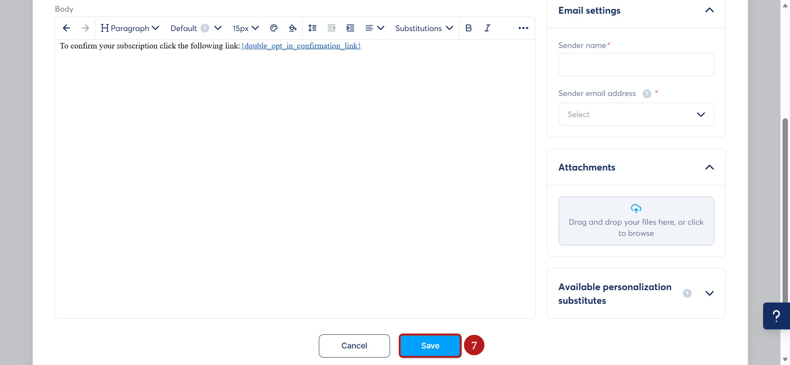Open the text alignment dropdown

click(x=375, y=28)
